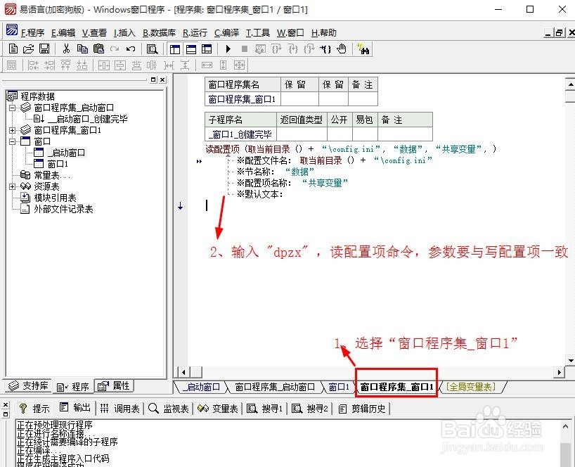Open the C.编译 menu
The image size is (575, 467).
point(226,33)
